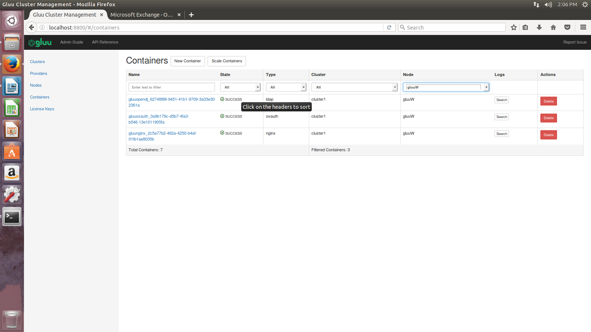This screenshot has width=591, height=332.
Task: Delete the oxauth container
Action: point(549,118)
